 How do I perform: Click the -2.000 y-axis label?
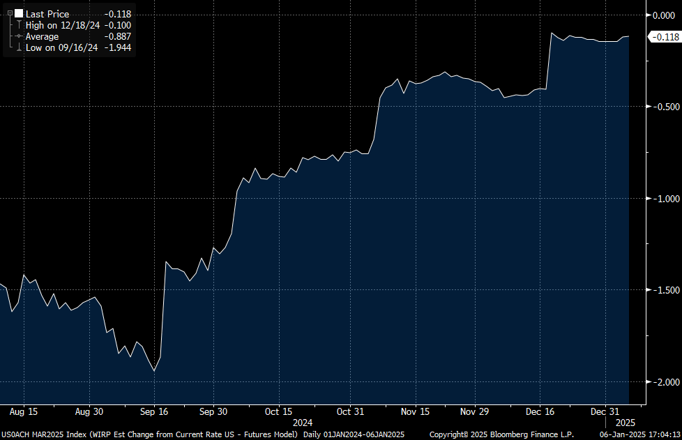(x=662, y=382)
